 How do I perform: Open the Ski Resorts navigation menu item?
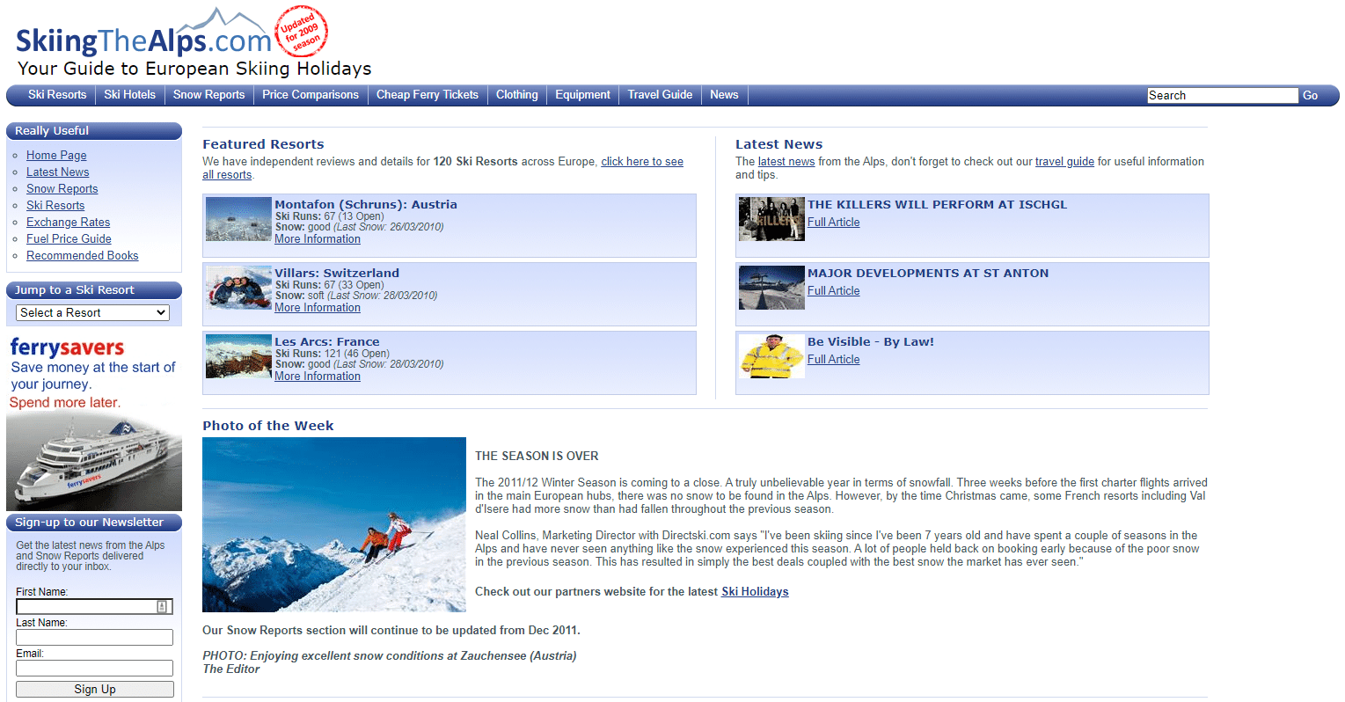tap(57, 95)
